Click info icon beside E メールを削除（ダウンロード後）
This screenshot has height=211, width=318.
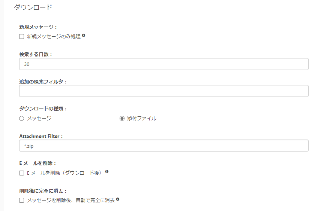click(107, 172)
